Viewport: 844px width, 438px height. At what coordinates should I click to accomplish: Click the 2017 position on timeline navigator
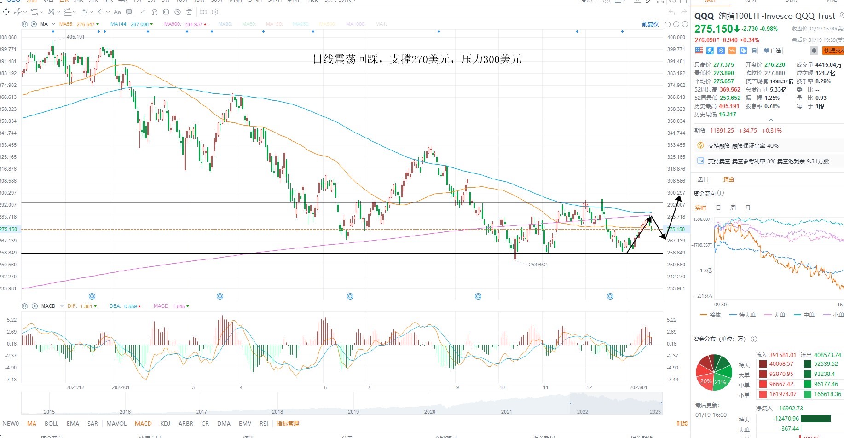201,412
